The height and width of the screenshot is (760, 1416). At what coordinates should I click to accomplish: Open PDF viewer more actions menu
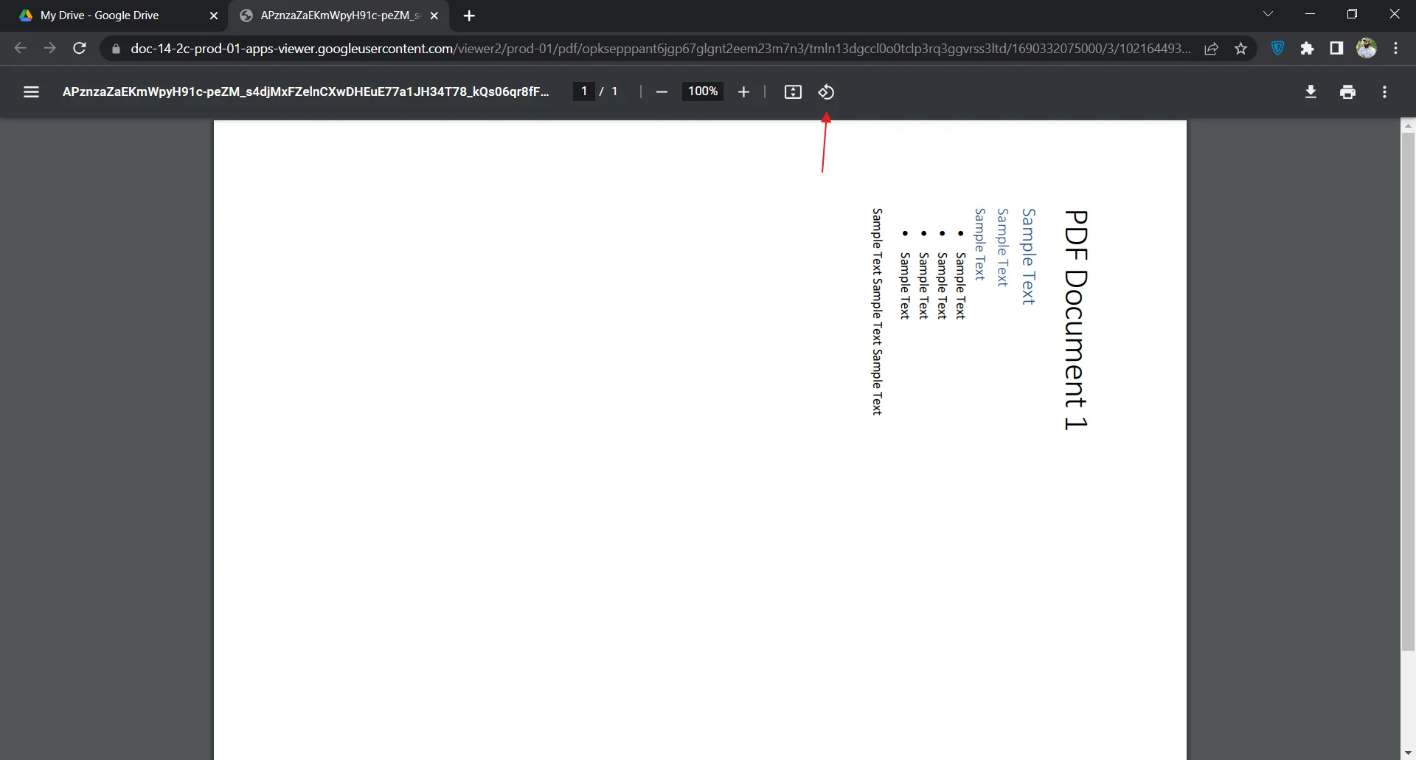coord(1384,92)
